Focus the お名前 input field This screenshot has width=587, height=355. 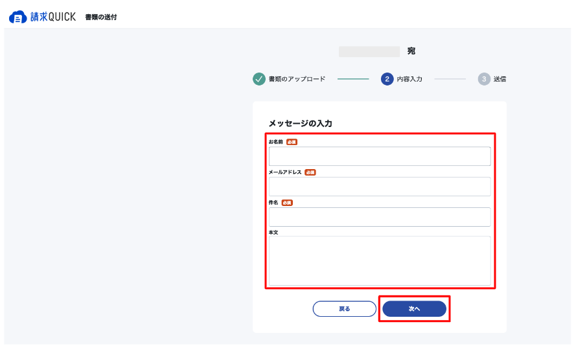(x=380, y=156)
